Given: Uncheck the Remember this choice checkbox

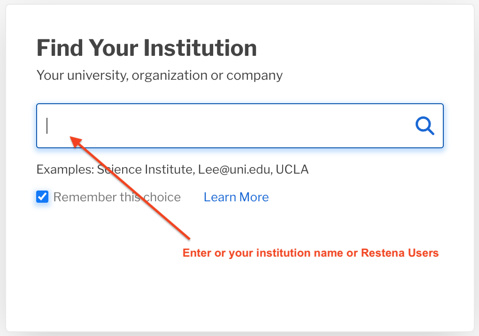Looking at the screenshot, I should click(x=42, y=197).
